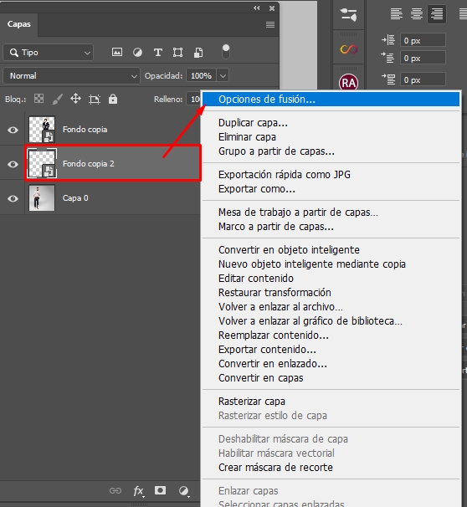Image resolution: width=467 pixels, height=507 pixels.
Task: Lock image pixels brush icon
Action: [x=57, y=99]
